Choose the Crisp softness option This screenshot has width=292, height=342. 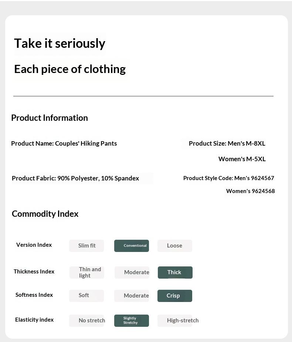pos(174,296)
